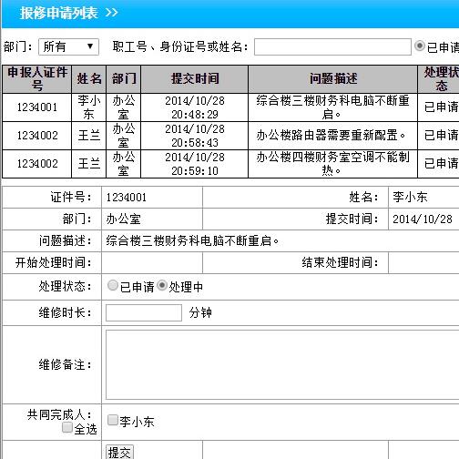Click inside the 维修备注 text area

click(x=282, y=364)
